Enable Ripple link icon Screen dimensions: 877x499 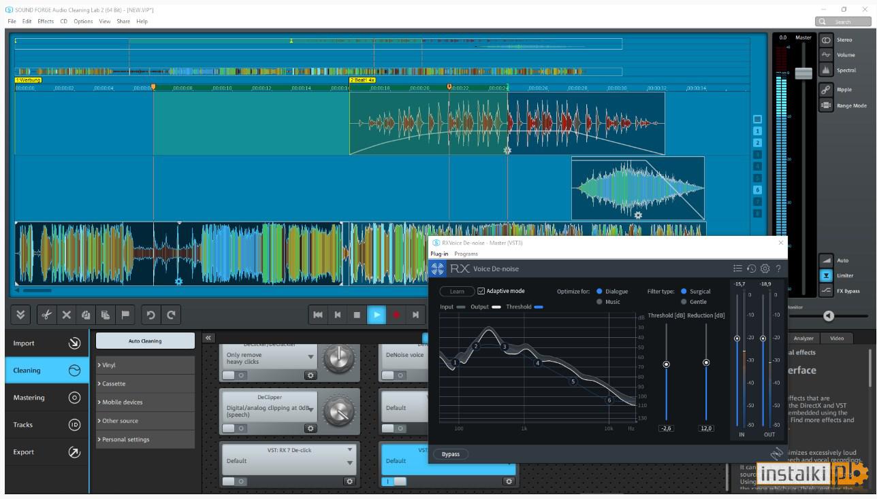[x=826, y=90]
